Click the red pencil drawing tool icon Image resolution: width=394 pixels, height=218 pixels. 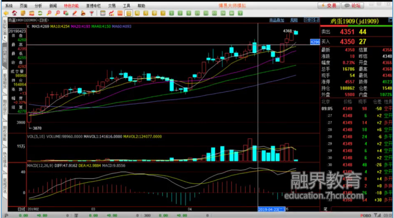point(74,13)
